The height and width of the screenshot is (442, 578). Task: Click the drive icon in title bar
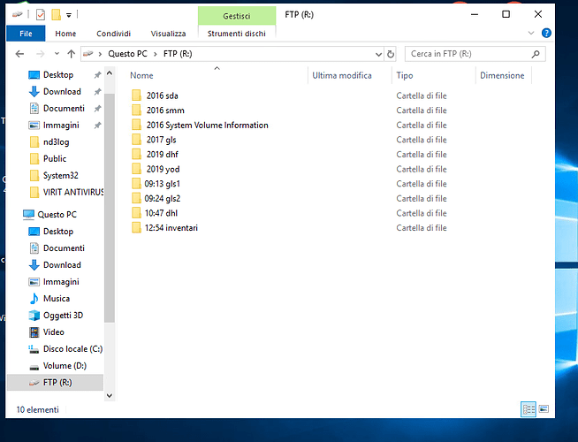(17, 15)
